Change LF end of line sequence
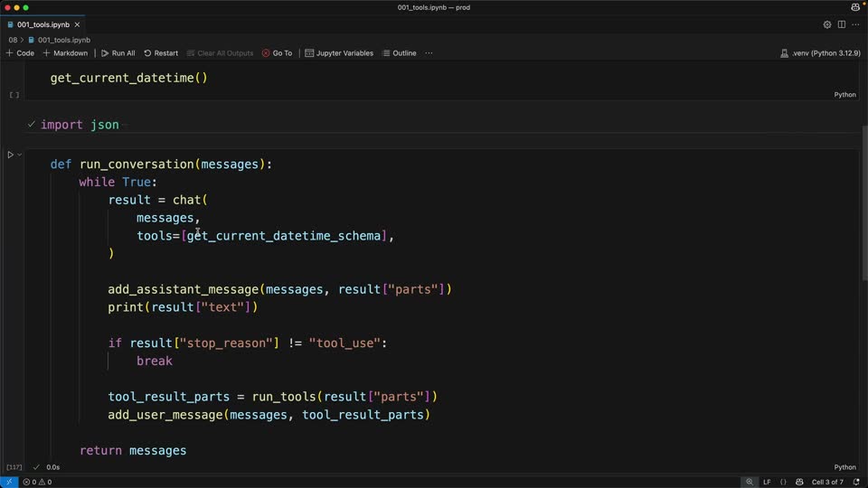This screenshot has height=488, width=868. click(767, 482)
